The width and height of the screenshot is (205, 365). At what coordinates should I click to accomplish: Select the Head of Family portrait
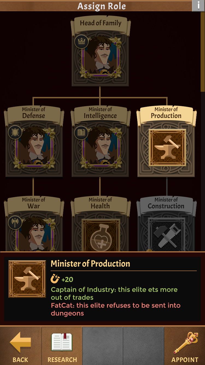100,56
